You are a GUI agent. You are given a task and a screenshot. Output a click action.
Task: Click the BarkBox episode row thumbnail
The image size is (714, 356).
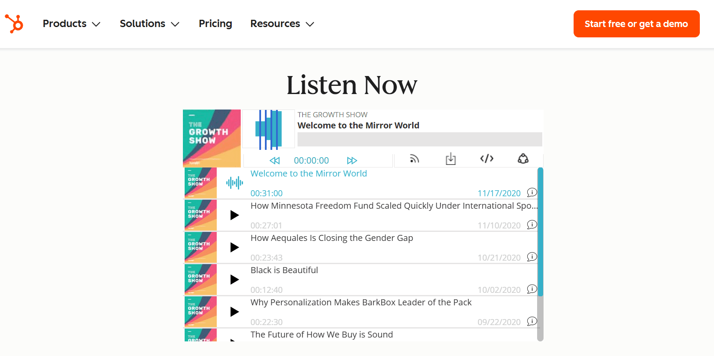coord(201,312)
